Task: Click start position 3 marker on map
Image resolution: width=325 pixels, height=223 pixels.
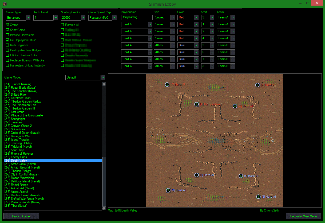Action: pyautogui.click(x=196, y=104)
